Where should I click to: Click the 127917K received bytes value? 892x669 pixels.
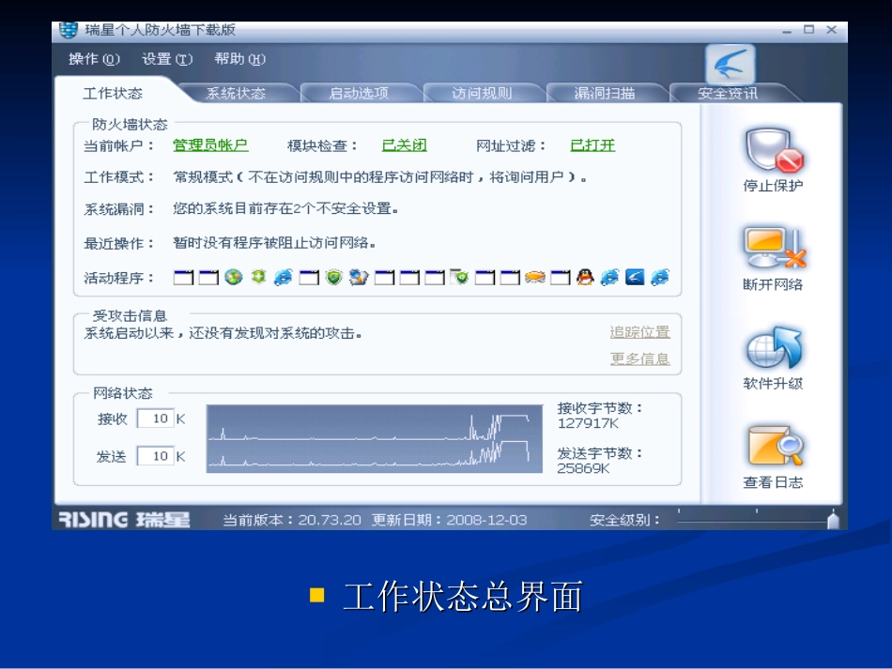(x=588, y=423)
